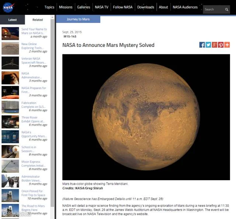This screenshot has width=236, height=219.
Task: Open 'New Online Exploring Tools' link
Action: (32, 46)
